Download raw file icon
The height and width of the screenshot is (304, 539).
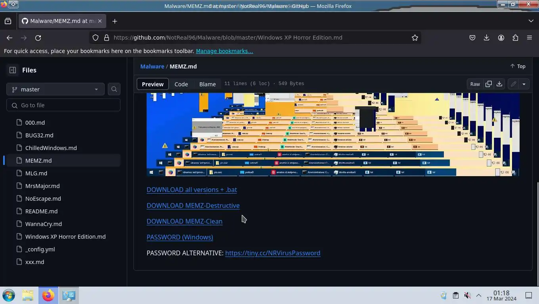pyautogui.click(x=499, y=84)
